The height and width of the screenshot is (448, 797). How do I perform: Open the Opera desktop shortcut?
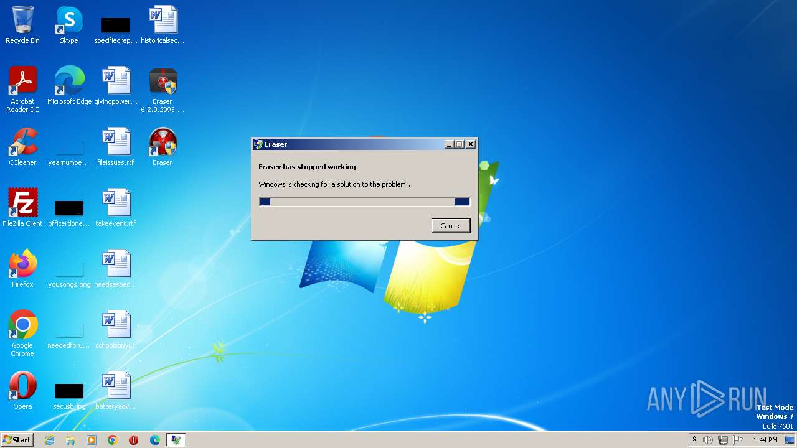point(22,391)
